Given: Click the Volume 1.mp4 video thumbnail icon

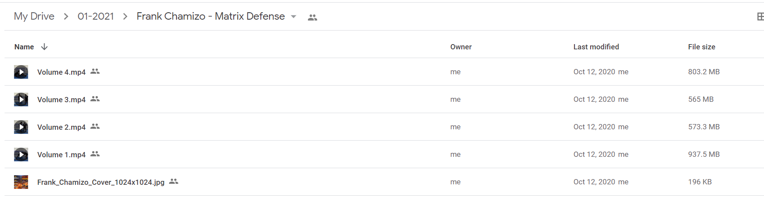Looking at the screenshot, I should pyautogui.click(x=21, y=154).
